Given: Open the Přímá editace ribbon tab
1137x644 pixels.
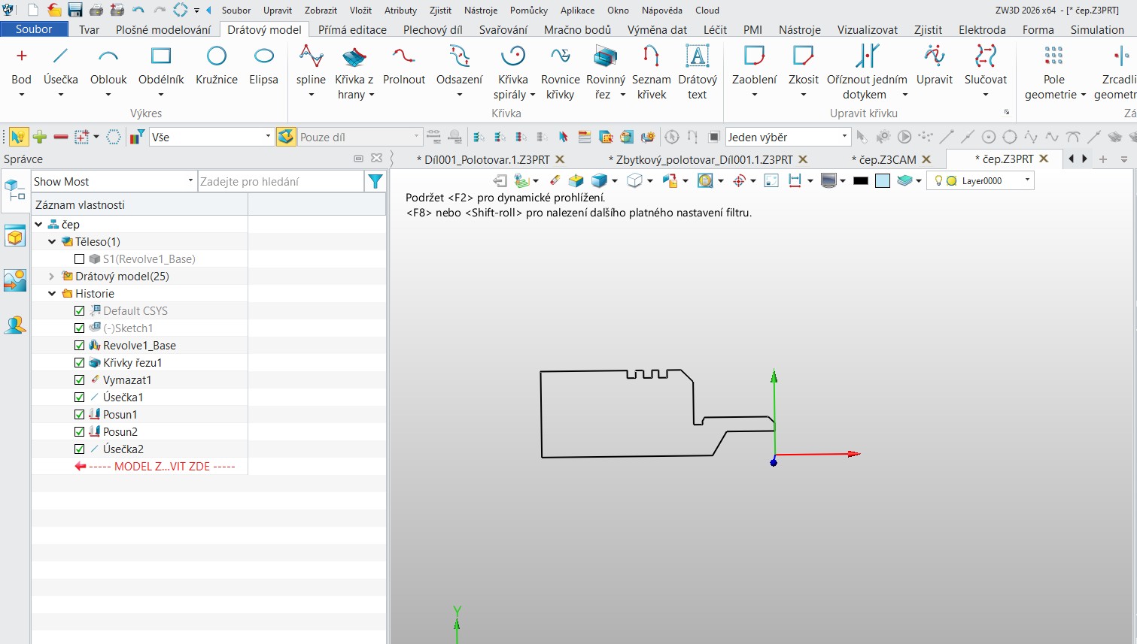Looking at the screenshot, I should click(352, 29).
